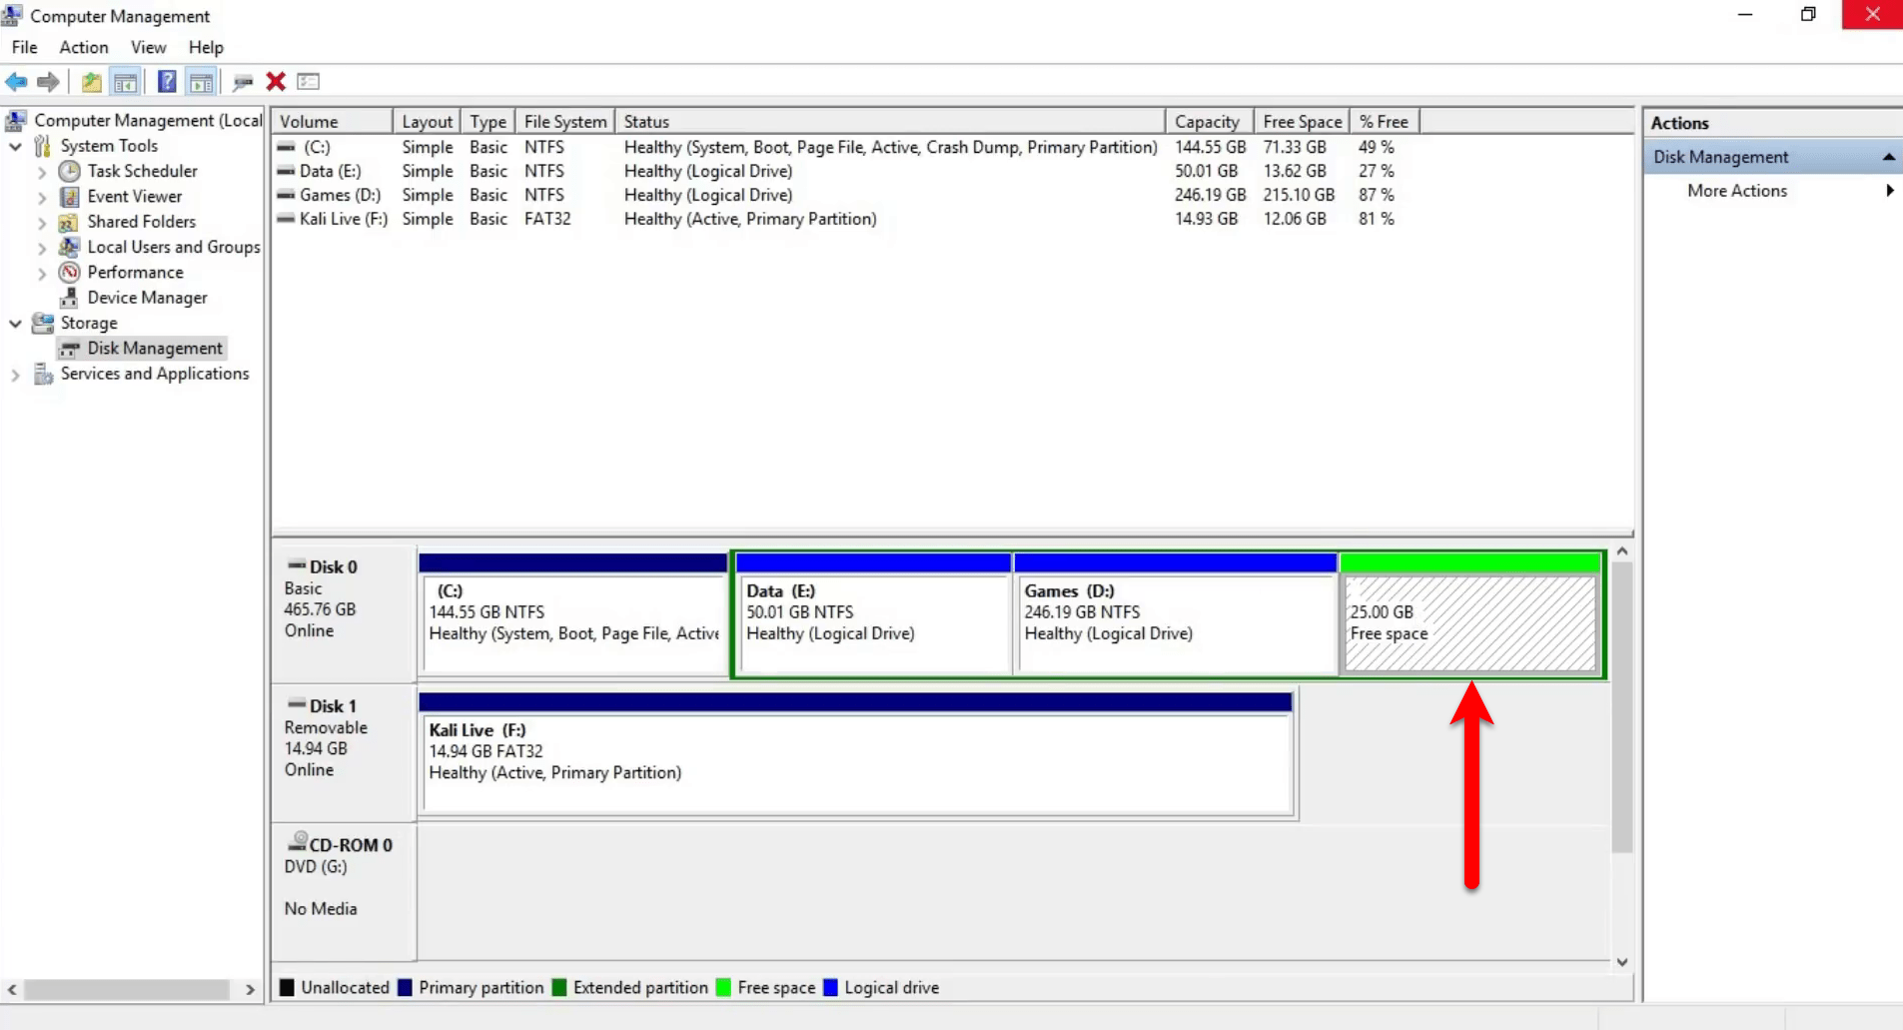Toggle the Show/Hide Console Tree icon
1903x1030 pixels.
(x=125, y=82)
